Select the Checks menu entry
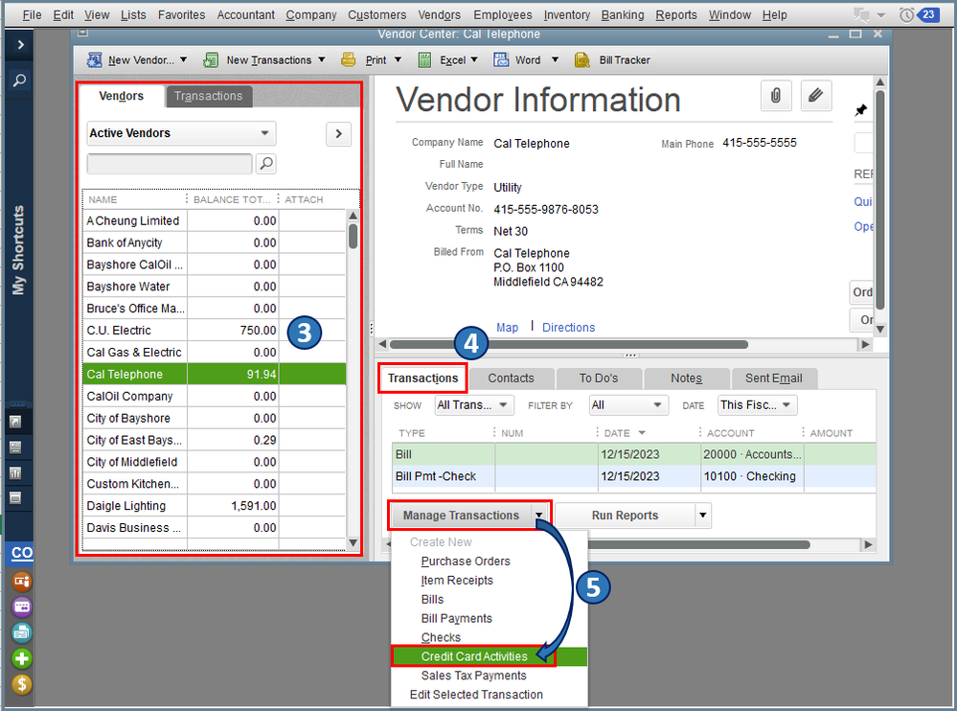This screenshot has height=711, width=957. [x=489, y=637]
